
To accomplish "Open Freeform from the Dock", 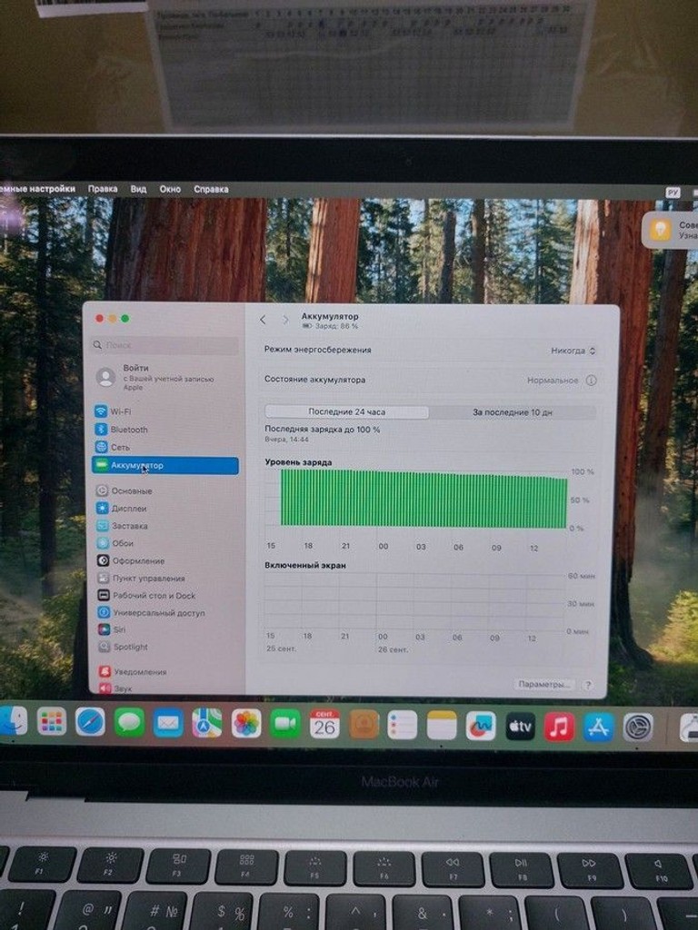I will pyautogui.click(x=481, y=727).
